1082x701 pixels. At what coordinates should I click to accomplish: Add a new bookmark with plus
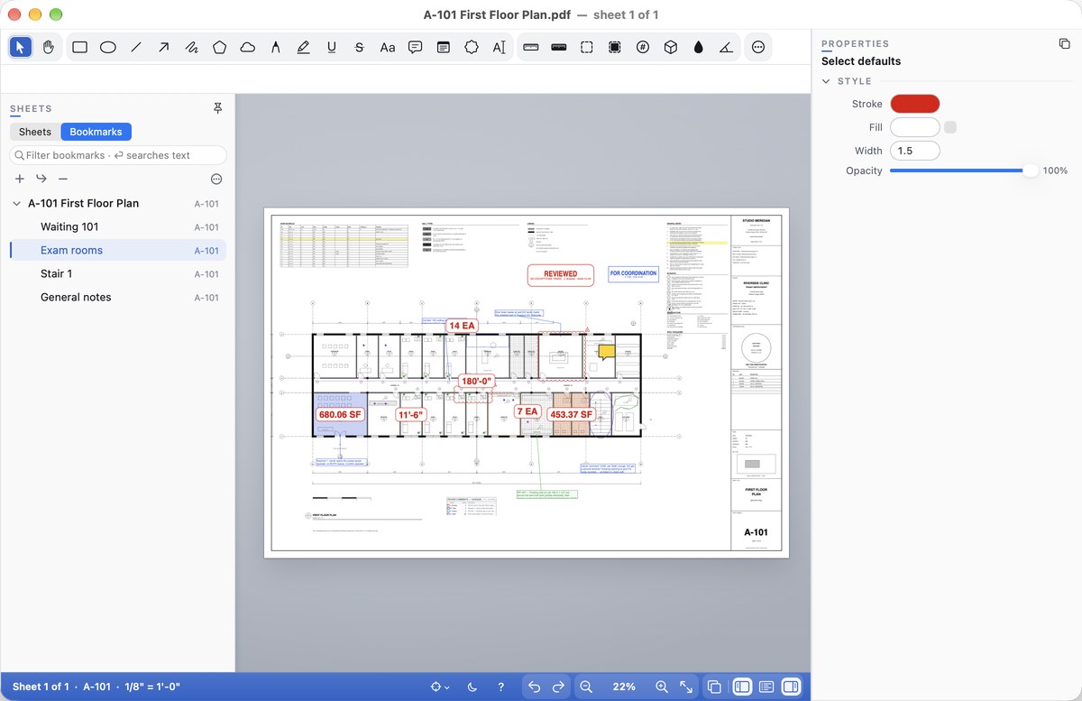[x=20, y=179]
